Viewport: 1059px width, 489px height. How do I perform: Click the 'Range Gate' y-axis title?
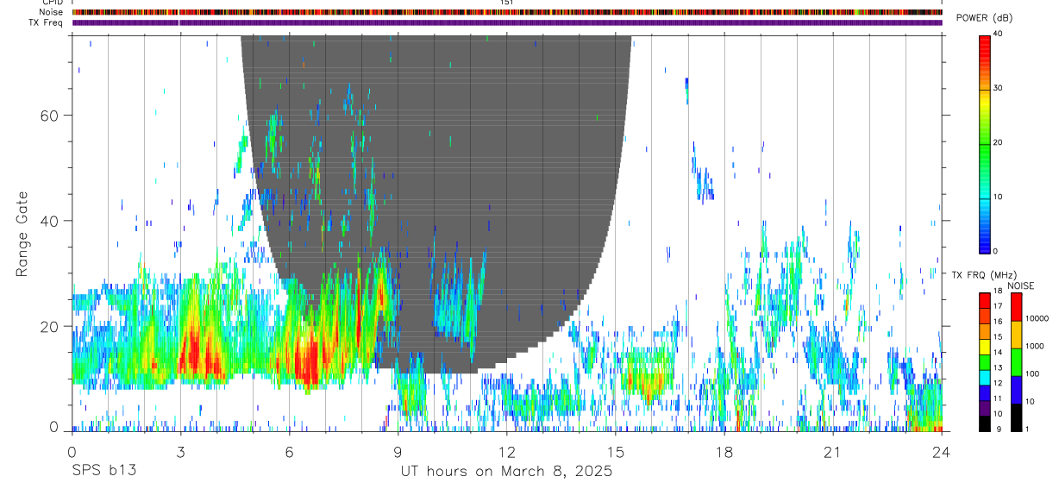[x=23, y=235]
